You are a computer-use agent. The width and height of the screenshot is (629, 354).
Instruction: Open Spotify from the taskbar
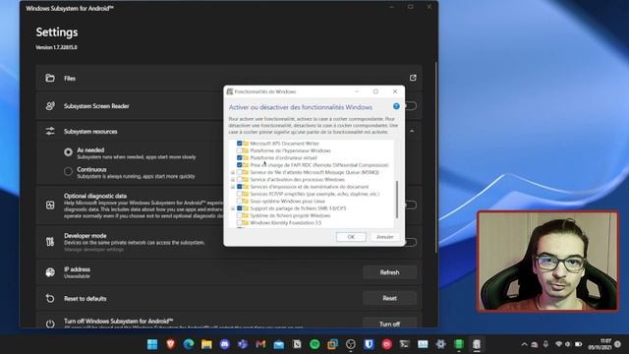(314, 344)
